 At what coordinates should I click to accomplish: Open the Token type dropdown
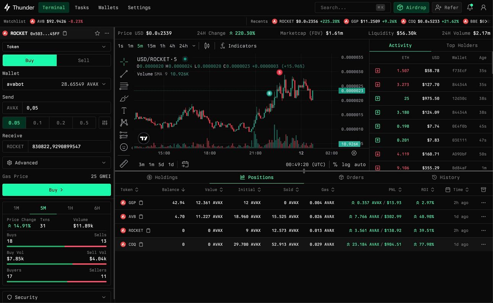[x=56, y=46]
